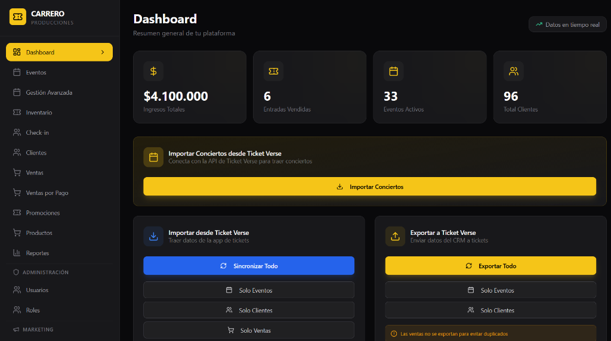Click the Check-in people icon
Screen dimensions: 611x341
pyautogui.click(x=17, y=132)
